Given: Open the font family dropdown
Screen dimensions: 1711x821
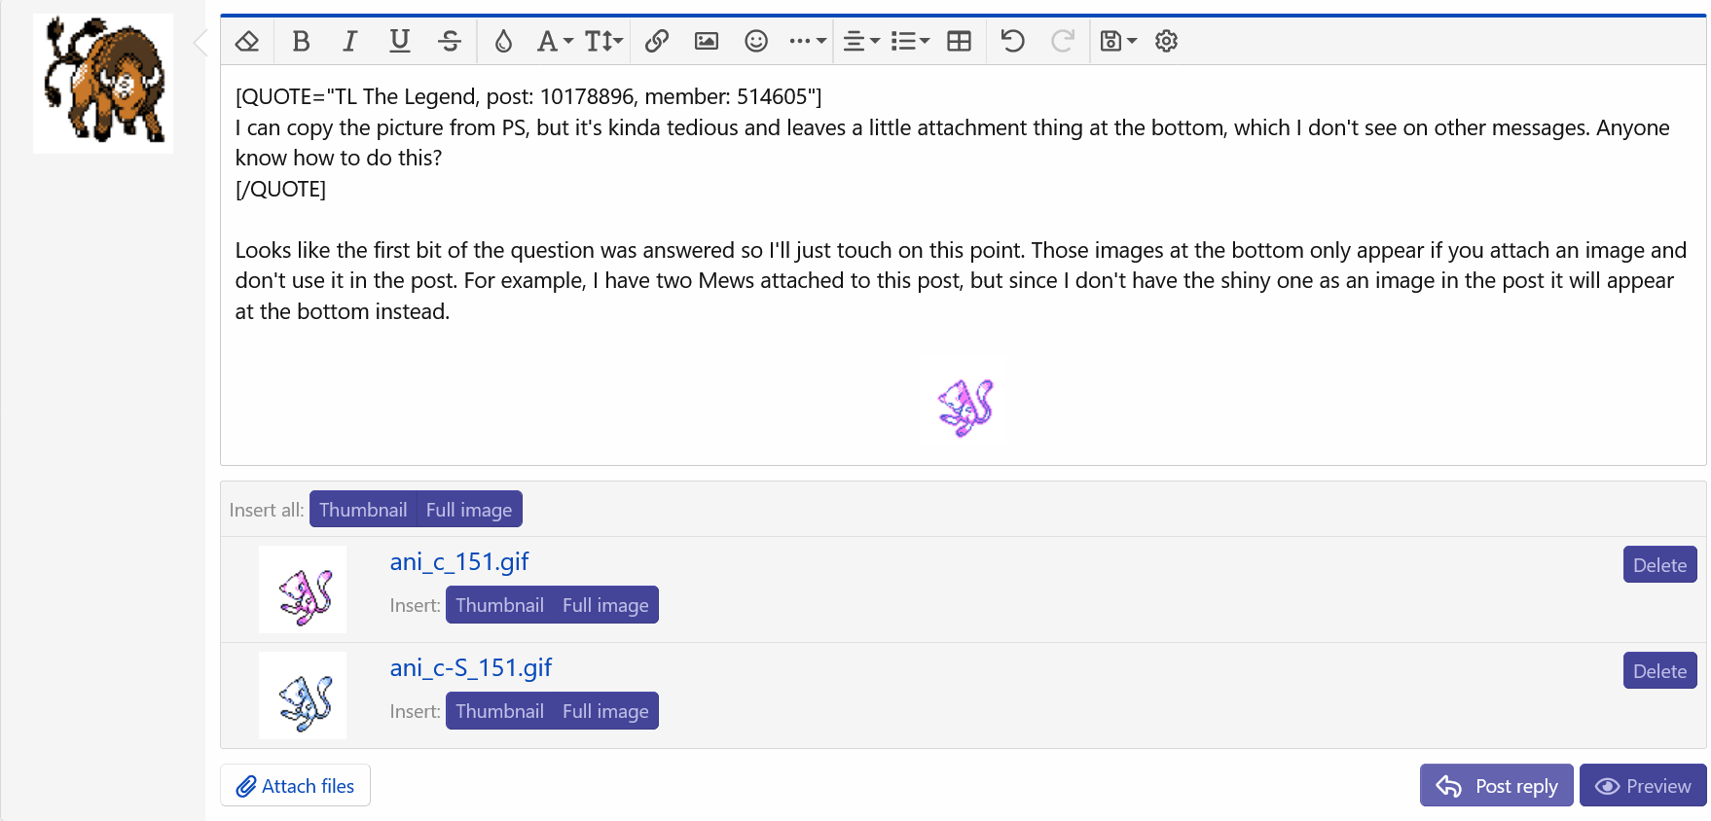Looking at the screenshot, I should (554, 41).
